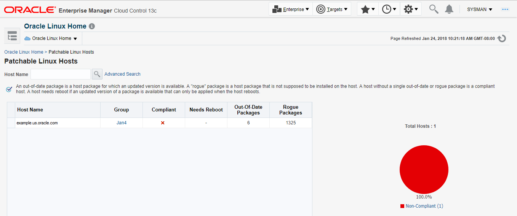Click the Non-Compliant legend red swatch
The height and width of the screenshot is (216, 517).
[402, 206]
